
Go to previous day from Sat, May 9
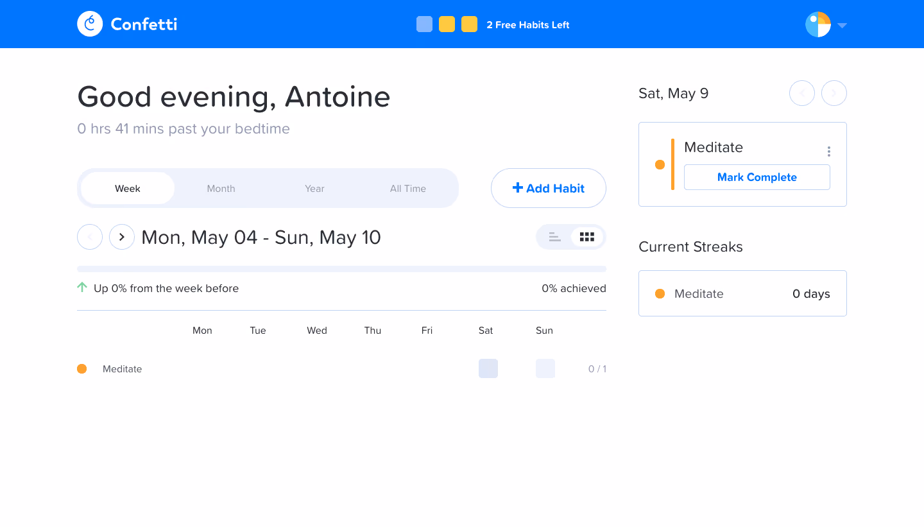point(802,93)
